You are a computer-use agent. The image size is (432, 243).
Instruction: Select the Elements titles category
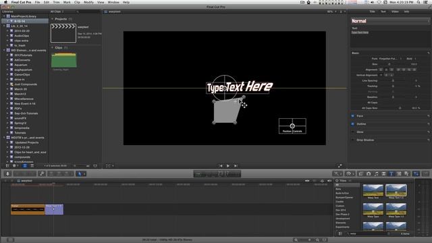click(x=340, y=223)
